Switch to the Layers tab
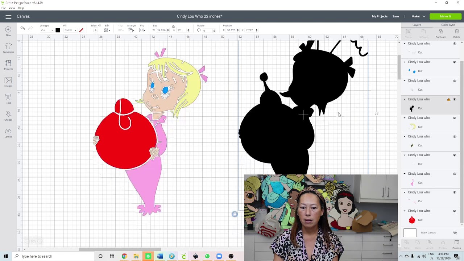Image resolution: width=464 pixels, height=261 pixels. coord(417,25)
